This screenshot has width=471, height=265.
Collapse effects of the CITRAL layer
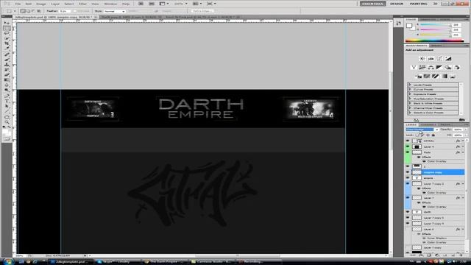[x=463, y=141]
